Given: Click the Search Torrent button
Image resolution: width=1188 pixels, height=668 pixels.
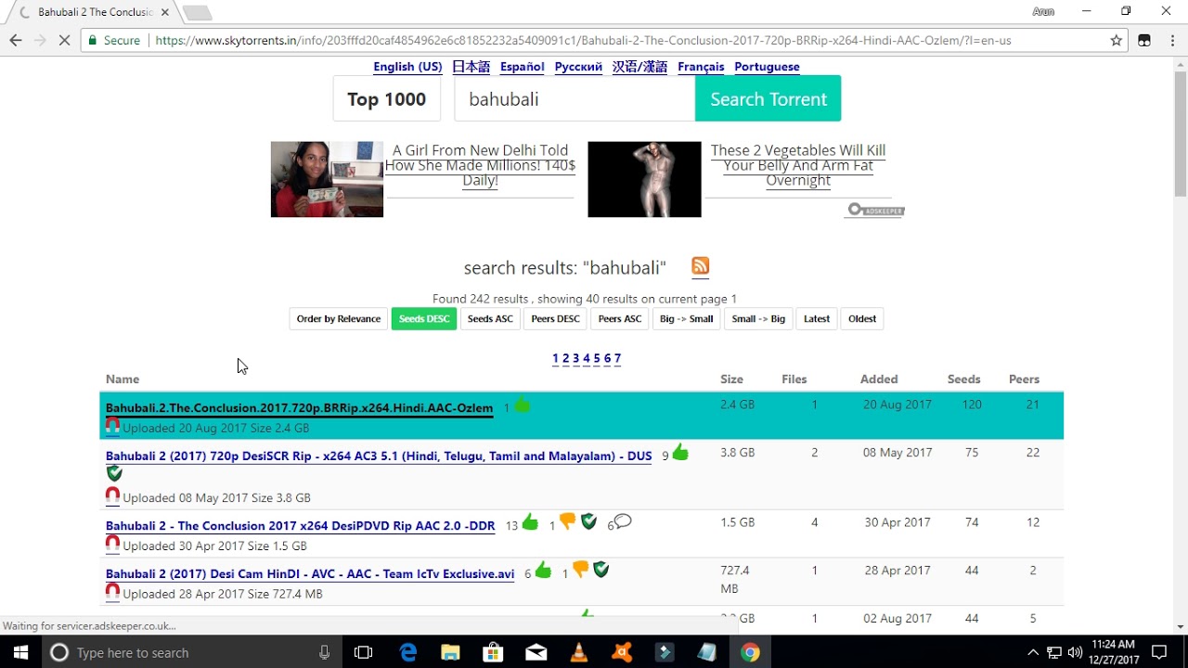Looking at the screenshot, I should point(768,99).
